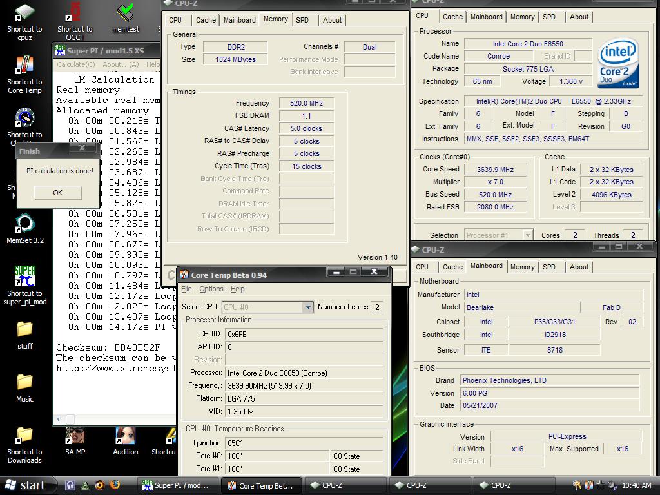The width and height of the screenshot is (660, 495).
Task: Open the File menu in Core Temp
Action: tap(186, 289)
